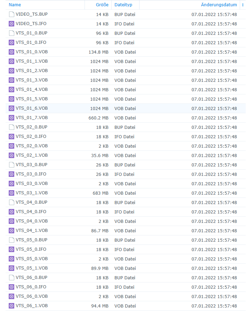Image resolution: width=246 pixels, height=319 pixels.
Task: Sort files by the Dateityp column
Action: click(123, 5)
